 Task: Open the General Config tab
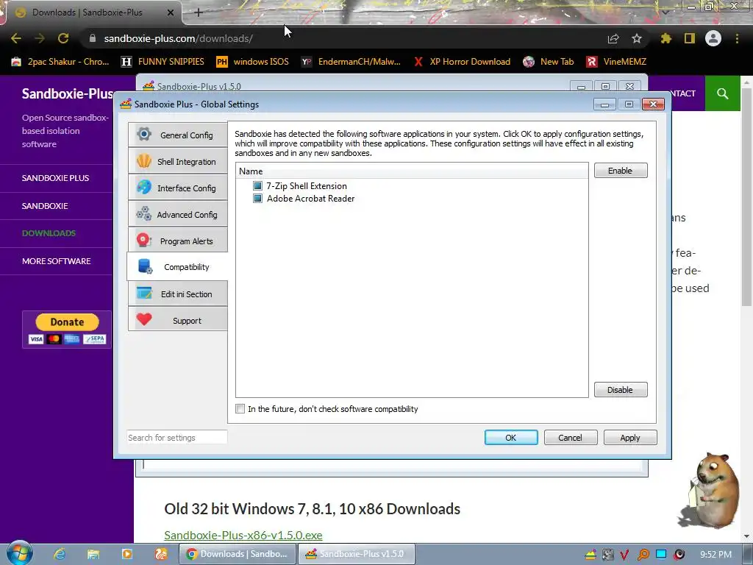pyautogui.click(x=177, y=135)
